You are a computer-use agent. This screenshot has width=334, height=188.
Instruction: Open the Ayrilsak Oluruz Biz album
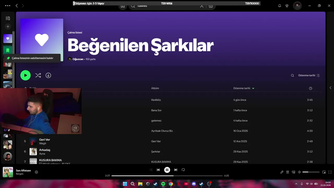(162, 131)
